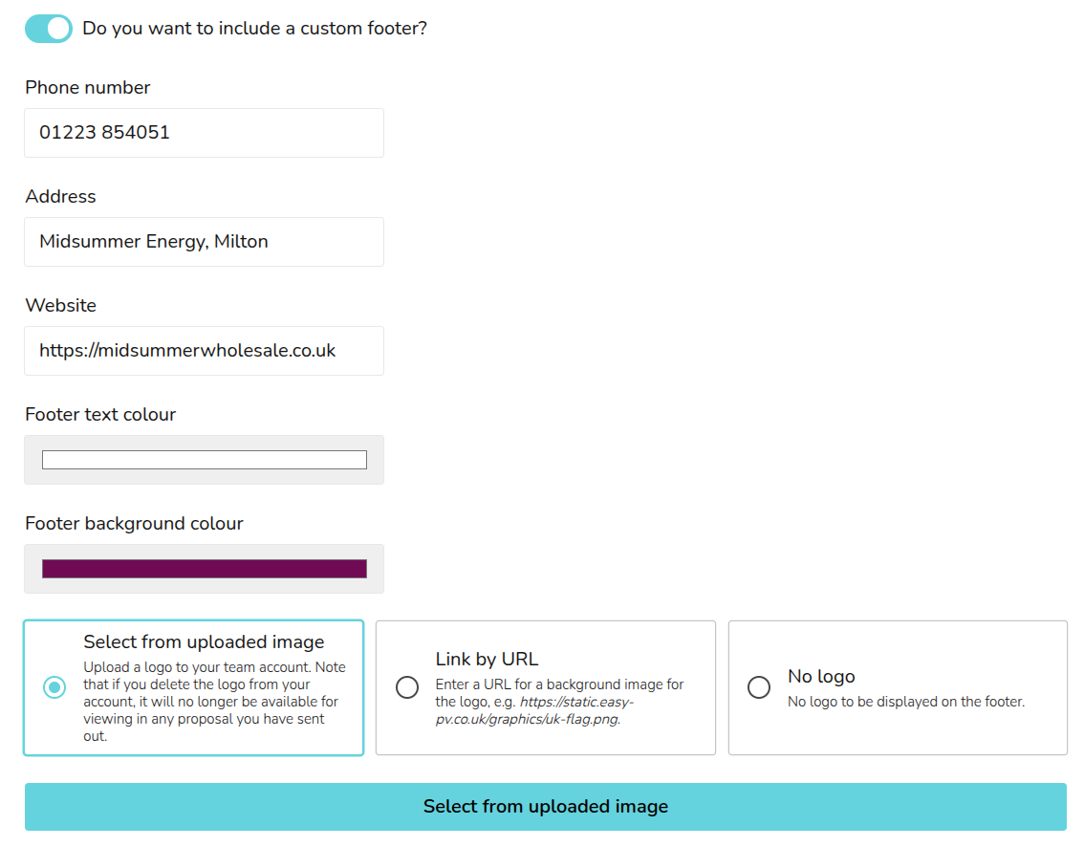This screenshot has width=1084, height=847.
Task: Click the "Phone number" field label
Action: click(x=88, y=88)
